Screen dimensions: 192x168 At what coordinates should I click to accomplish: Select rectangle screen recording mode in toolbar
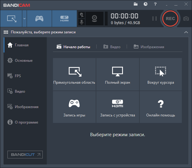click(x=11, y=19)
